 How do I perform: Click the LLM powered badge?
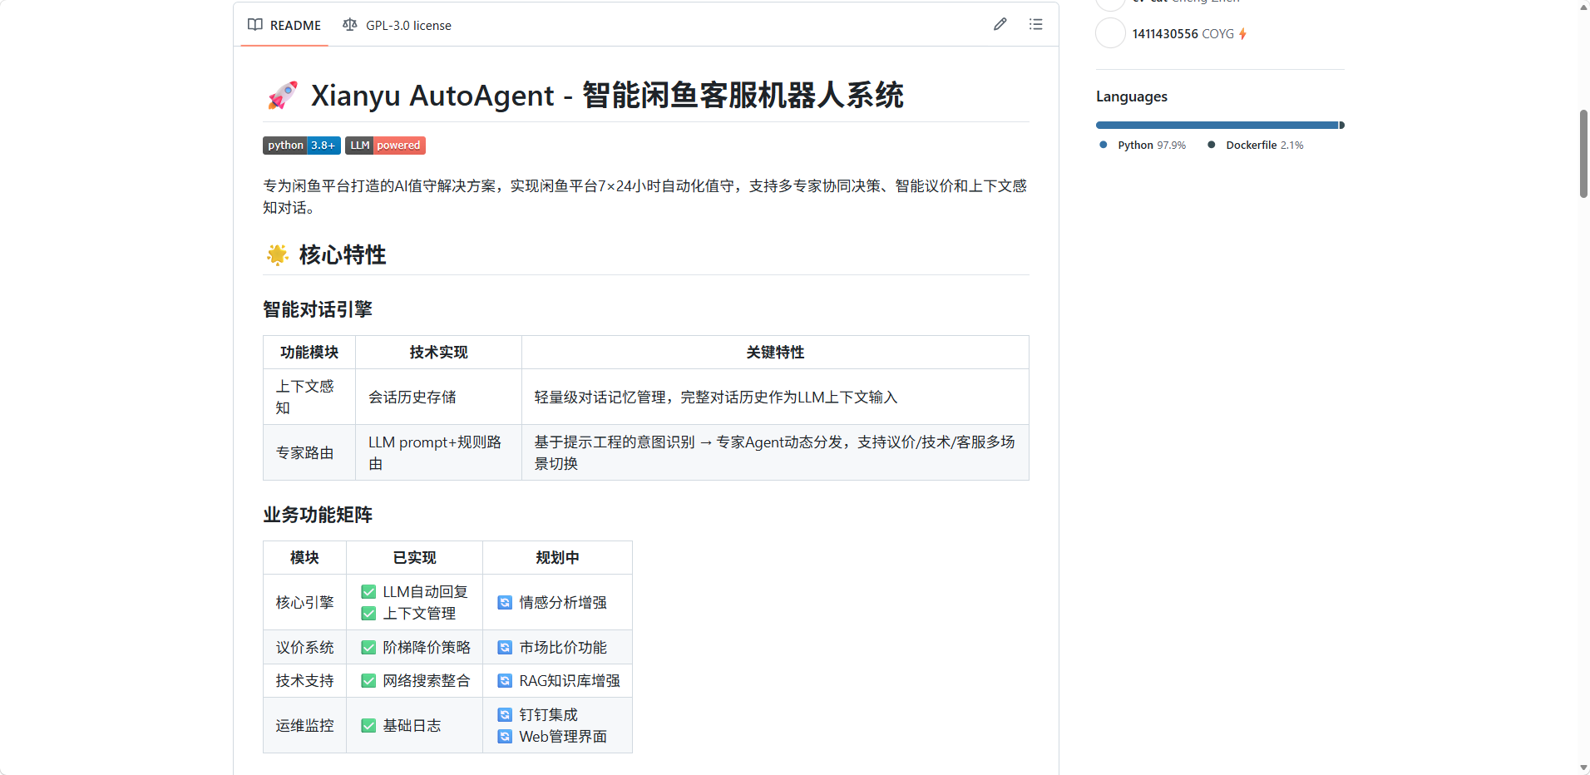(x=385, y=146)
